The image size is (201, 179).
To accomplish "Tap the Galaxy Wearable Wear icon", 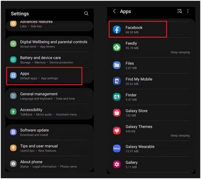I will pyautogui.click(x=117, y=149).
